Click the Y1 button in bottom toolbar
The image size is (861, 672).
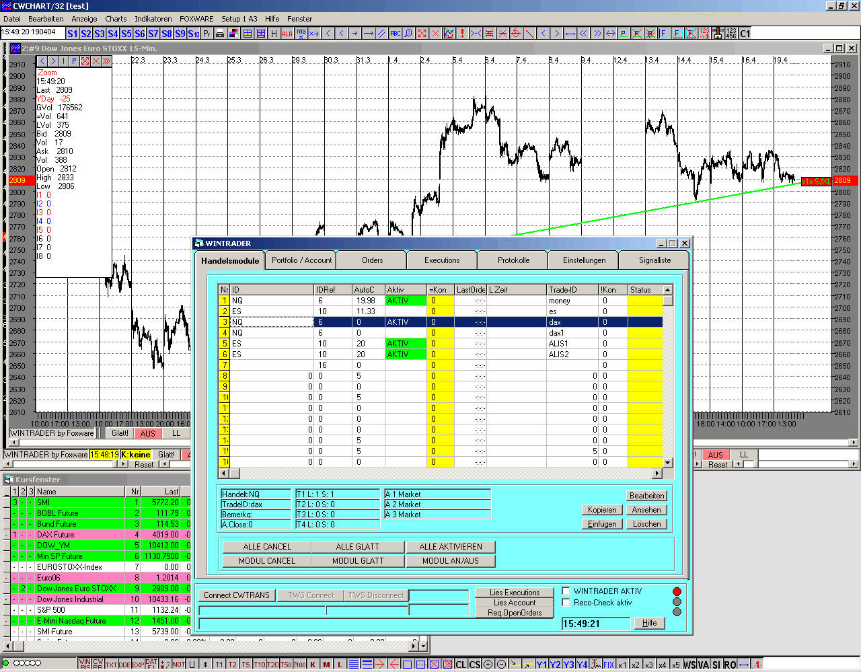click(x=541, y=665)
